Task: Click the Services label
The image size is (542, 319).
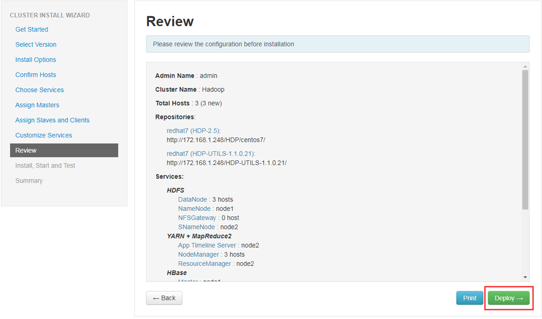Action: click(170, 177)
